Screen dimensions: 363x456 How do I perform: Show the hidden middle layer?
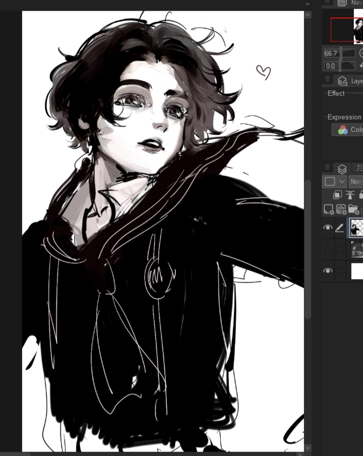328,249
